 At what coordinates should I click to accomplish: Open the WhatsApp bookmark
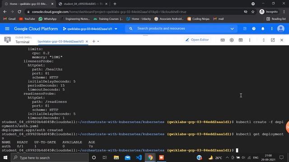[x=47, y=19]
